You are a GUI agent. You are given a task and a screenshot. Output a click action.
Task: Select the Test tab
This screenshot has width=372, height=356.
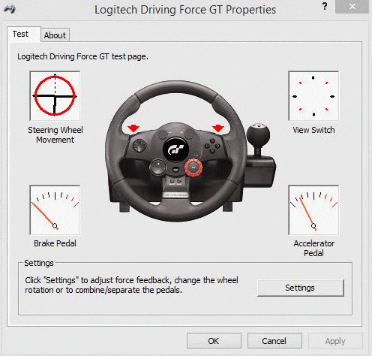point(23,34)
